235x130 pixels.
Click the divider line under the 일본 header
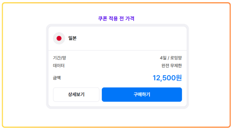pyautogui.click(x=117, y=50)
